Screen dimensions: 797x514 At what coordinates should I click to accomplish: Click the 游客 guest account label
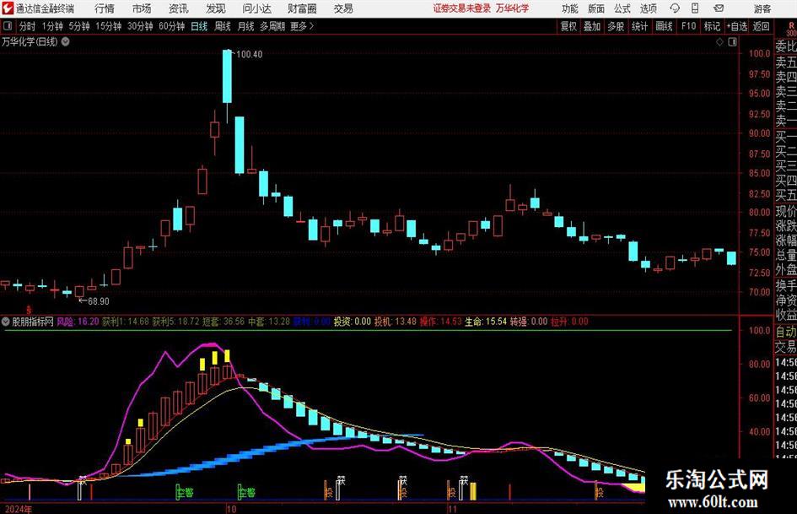pos(762,8)
